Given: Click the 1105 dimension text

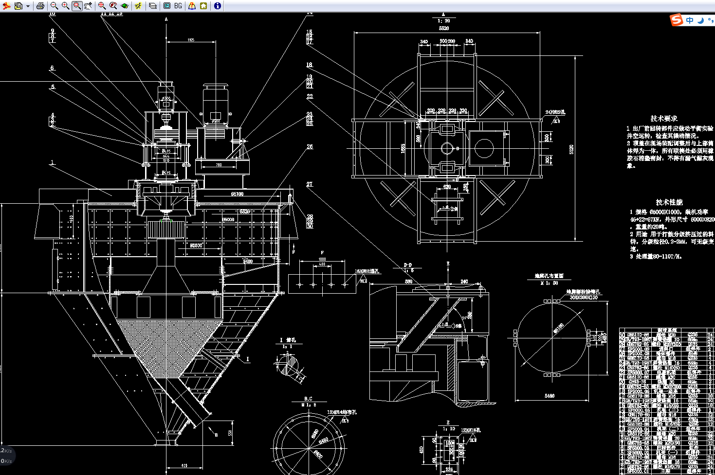Looking at the screenshot, I should (191, 40).
